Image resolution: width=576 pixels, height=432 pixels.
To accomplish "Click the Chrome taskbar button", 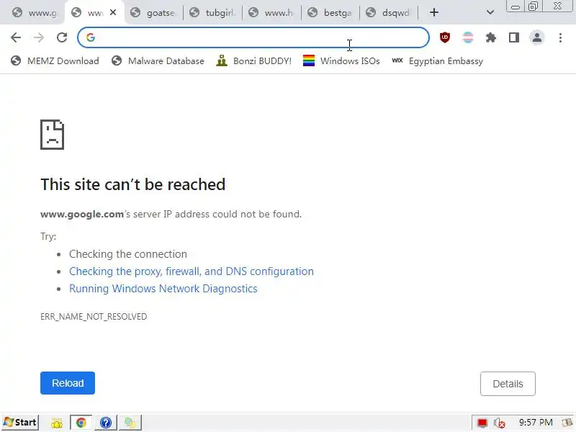I will (x=81, y=423).
